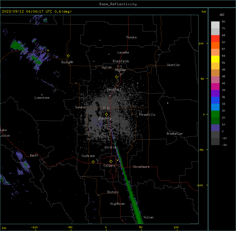The width and height of the screenshot is (236, 231).
Task: Select the red 60-65 dBZ legend swatch
Action: pyautogui.click(x=215, y=39)
